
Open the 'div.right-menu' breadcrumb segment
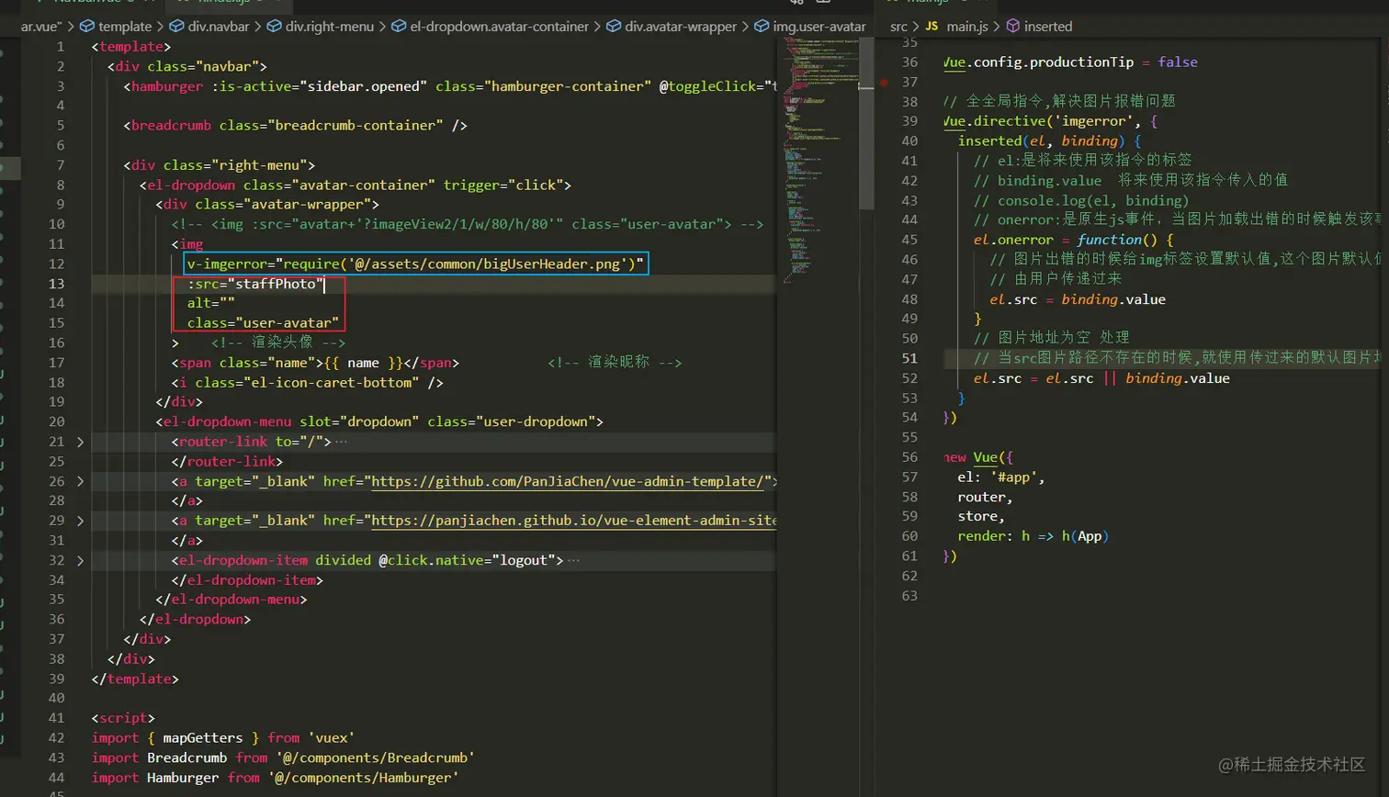[x=321, y=27]
